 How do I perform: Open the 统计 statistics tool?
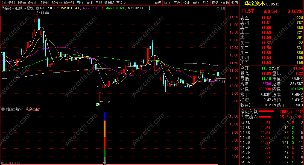(186, 3)
